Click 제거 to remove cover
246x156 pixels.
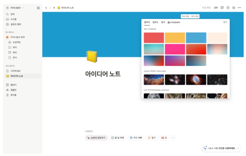(225, 22)
